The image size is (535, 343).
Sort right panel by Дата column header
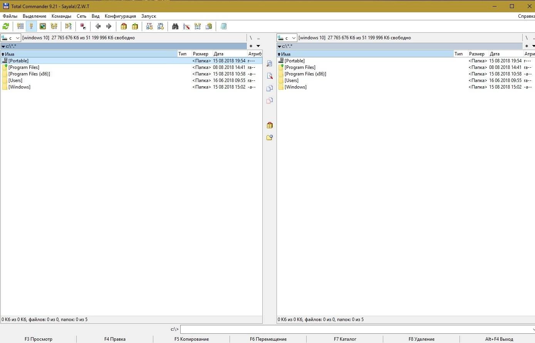[506, 54]
